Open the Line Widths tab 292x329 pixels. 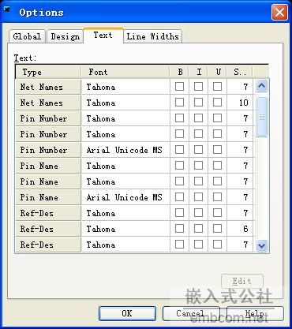pos(152,36)
